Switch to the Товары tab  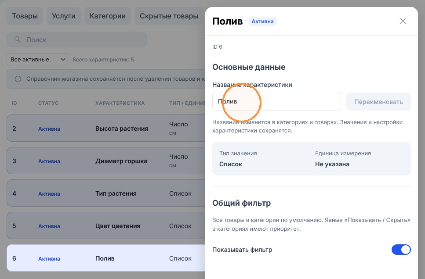[x=25, y=16]
